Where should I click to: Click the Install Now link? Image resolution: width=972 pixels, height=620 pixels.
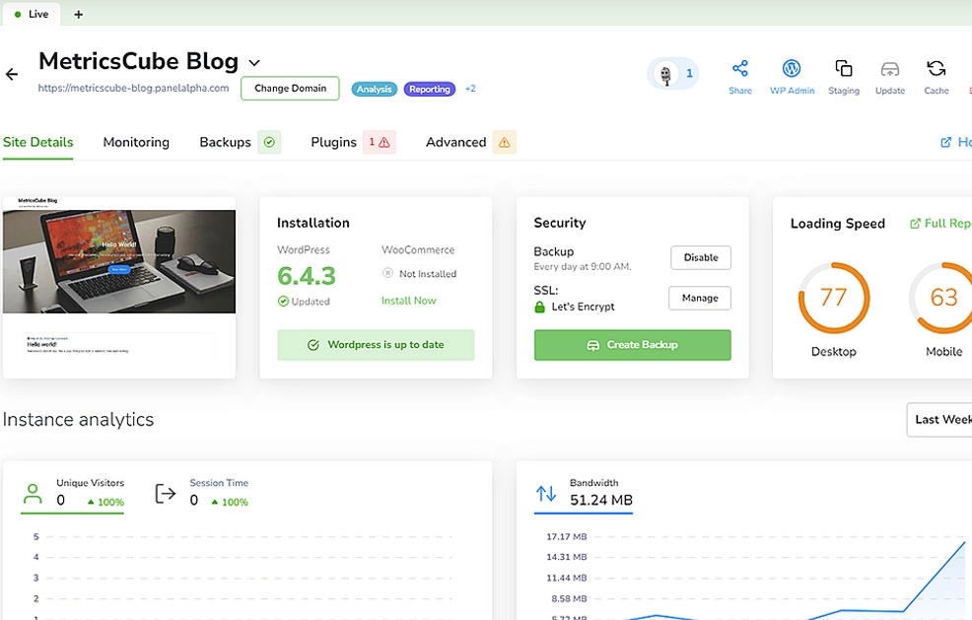pos(408,301)
